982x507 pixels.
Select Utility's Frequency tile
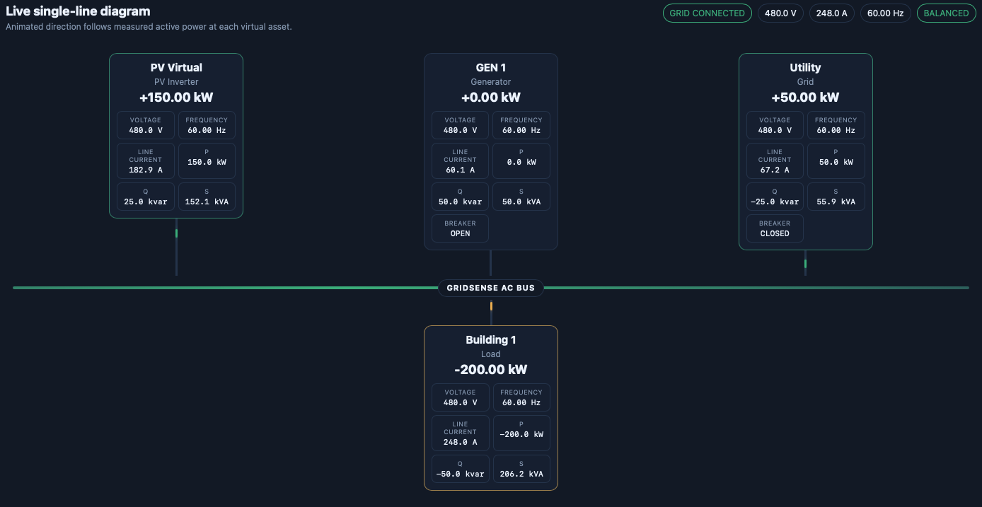pyautogui.click(x=836, y=125)
